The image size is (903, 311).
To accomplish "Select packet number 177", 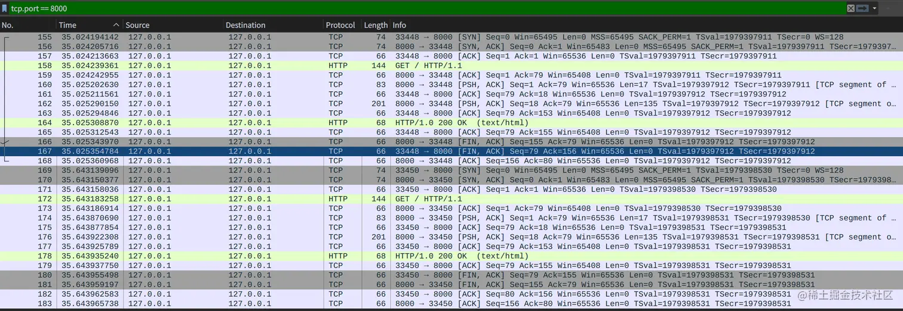I will coord(451,247).
